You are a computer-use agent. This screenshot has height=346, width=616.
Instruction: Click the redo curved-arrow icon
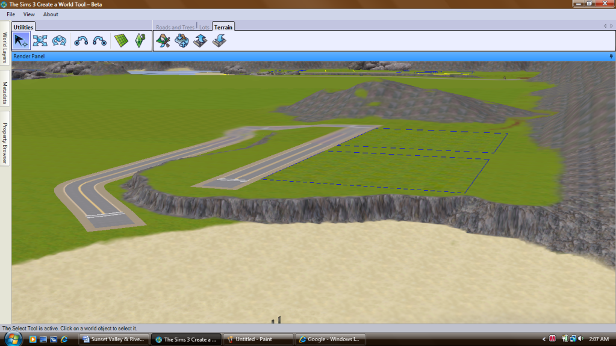pos(99,41)
